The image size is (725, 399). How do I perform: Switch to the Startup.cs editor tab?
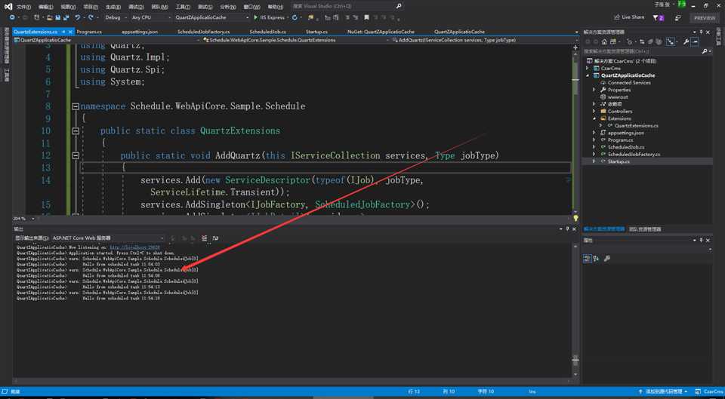(x=316, y=32)
